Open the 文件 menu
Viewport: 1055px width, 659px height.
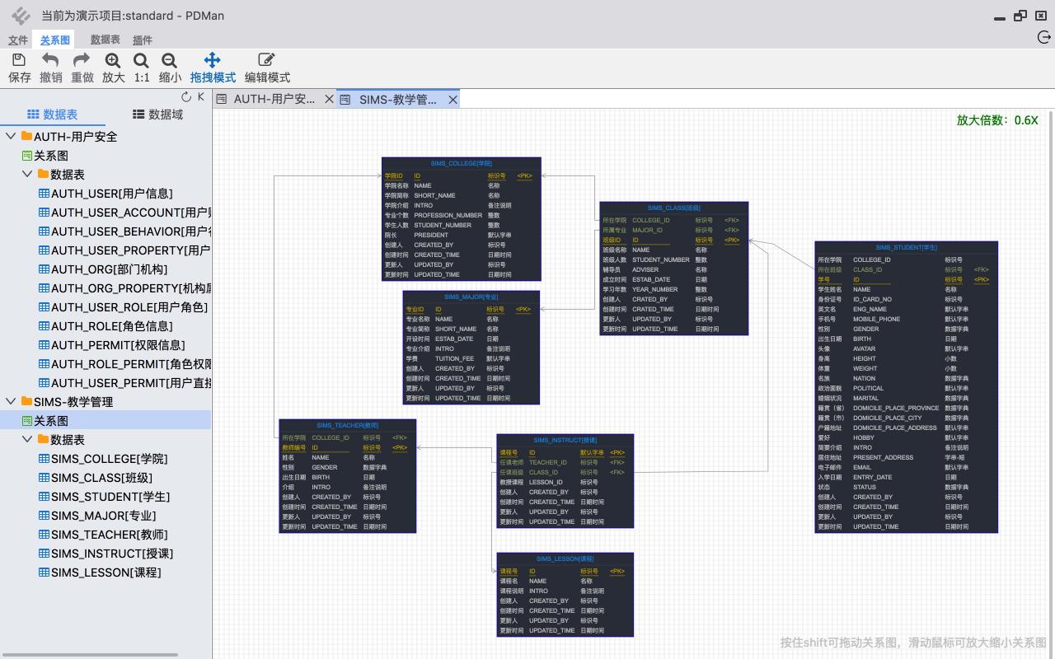[17, 40]
